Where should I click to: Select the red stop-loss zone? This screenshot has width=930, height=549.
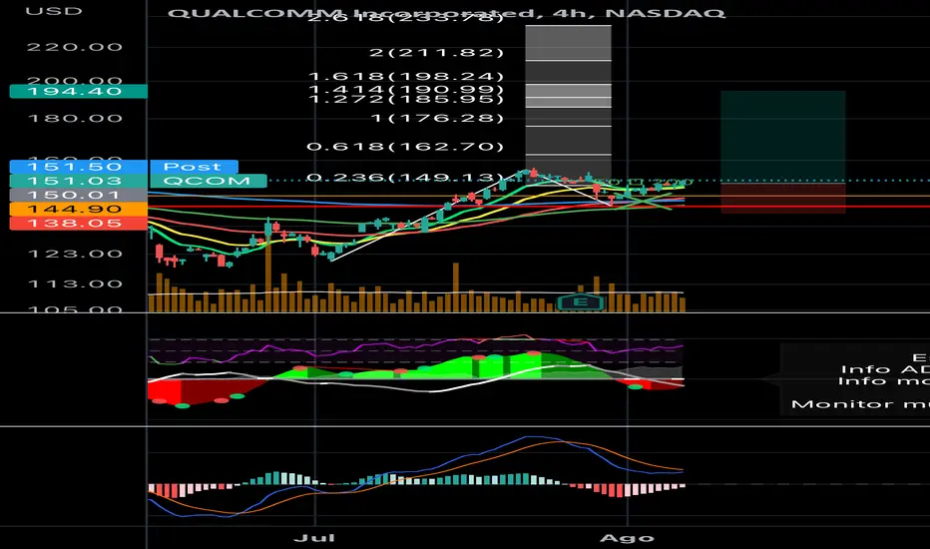783,199
